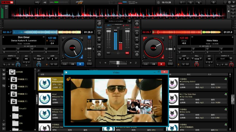Click the pitch lock icon on left deck
This screenshot has height=132, width=236.
tap(86, 49)
